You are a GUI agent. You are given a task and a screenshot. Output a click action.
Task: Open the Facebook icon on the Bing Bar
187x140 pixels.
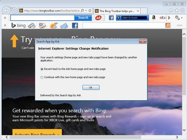pos(75,26)
